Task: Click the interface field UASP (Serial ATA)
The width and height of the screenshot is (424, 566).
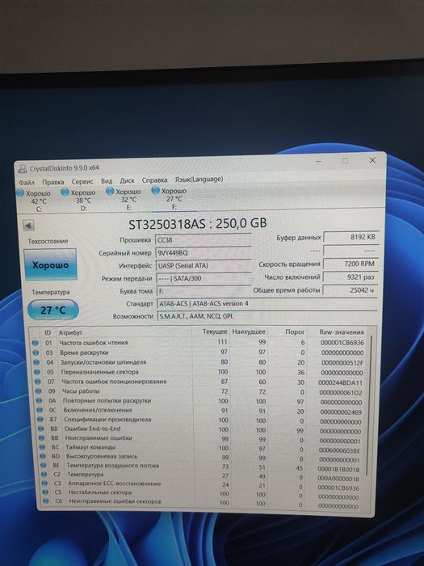Action: coord(204,266)
